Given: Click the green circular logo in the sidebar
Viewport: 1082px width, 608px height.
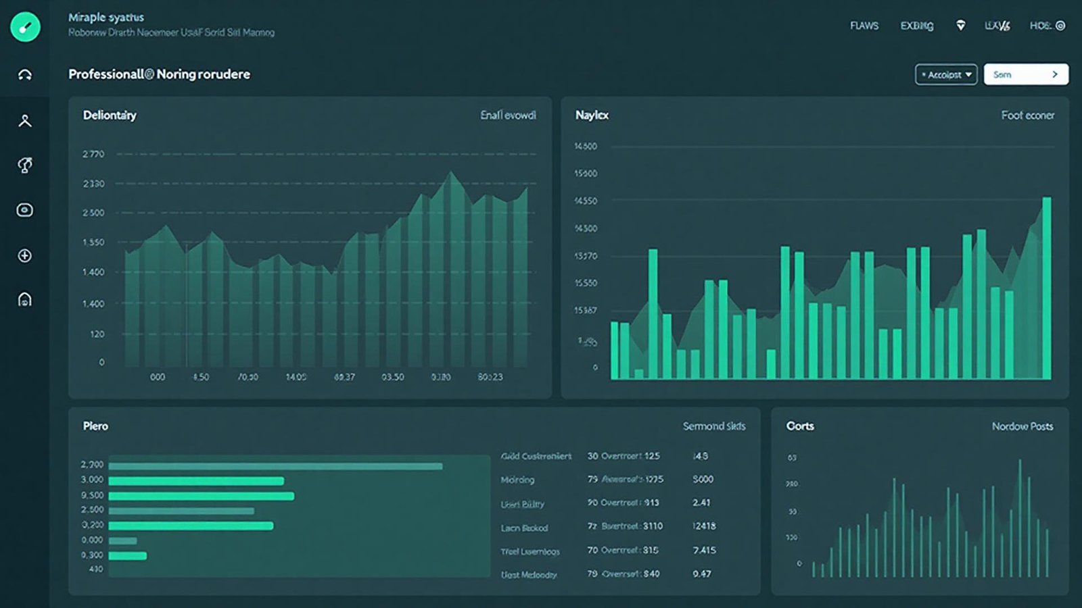Looking at the screenshot, I should click(x=25, y=27).
